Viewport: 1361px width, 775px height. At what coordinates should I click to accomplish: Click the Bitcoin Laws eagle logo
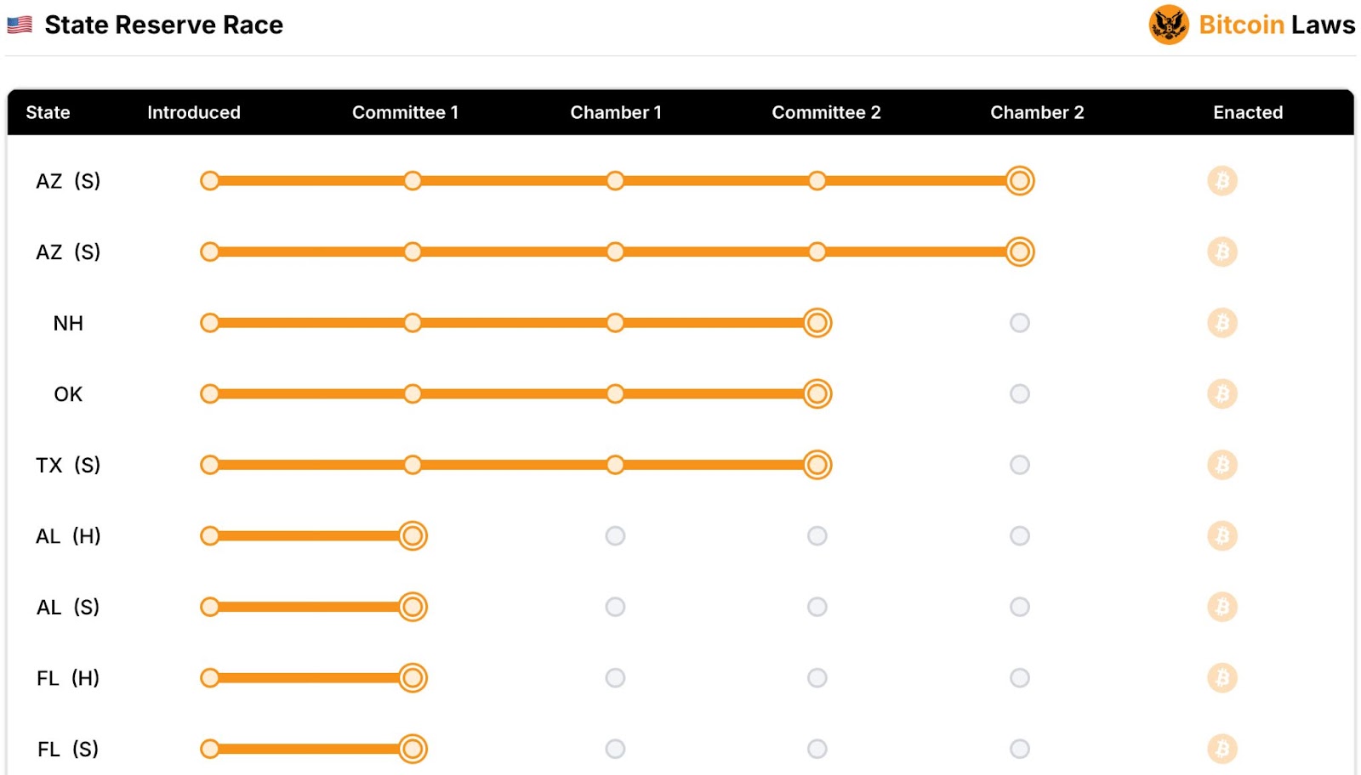pos(1168,25)
